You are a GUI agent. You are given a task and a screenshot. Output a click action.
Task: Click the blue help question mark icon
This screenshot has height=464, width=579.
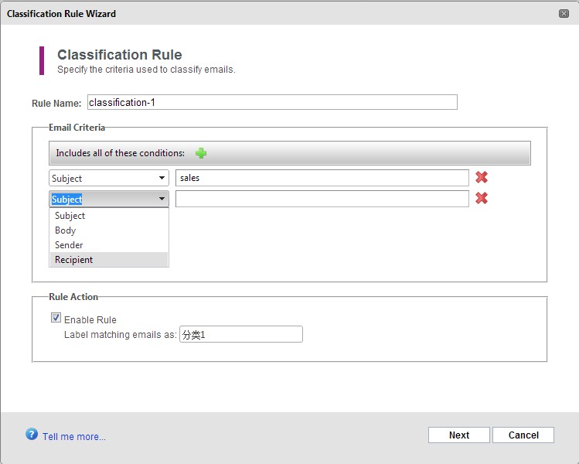pos(32,434)
